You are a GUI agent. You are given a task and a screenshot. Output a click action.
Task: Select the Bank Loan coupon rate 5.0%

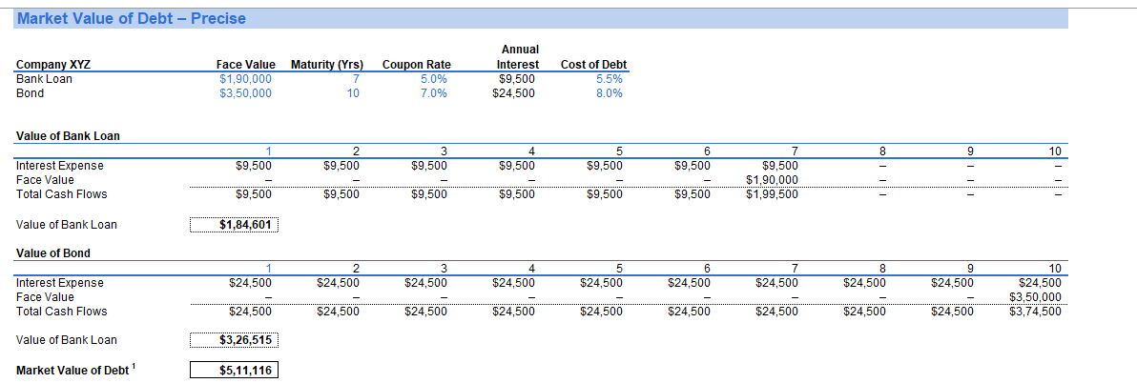pos(434,79)
